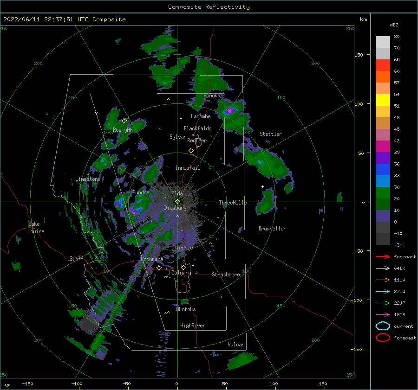Click the ThreeHills city label
This screenshot has width=418, height=390.
point(233,203)
